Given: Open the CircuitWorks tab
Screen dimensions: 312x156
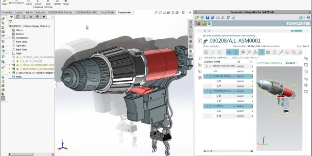Looking at the screenshot, I should (x=107, y=12).
